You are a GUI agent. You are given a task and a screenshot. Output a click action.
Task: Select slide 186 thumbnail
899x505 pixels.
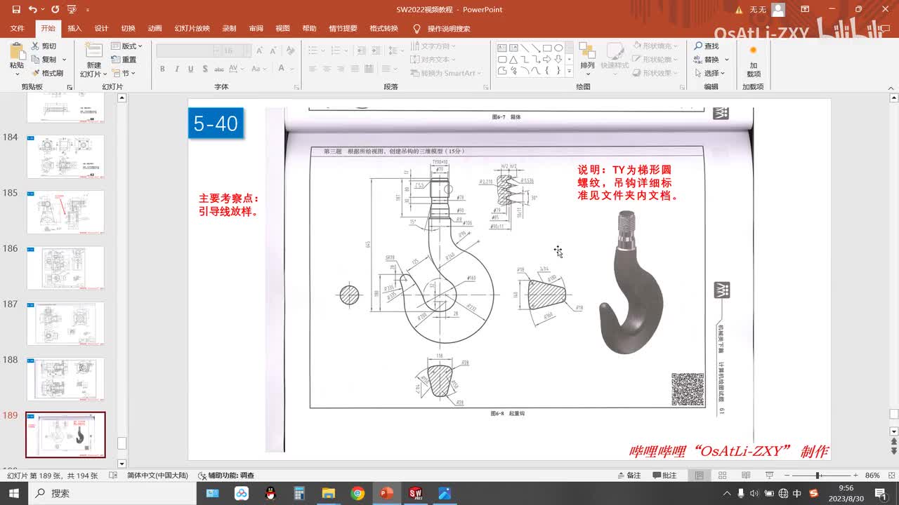tap(65, 267)
